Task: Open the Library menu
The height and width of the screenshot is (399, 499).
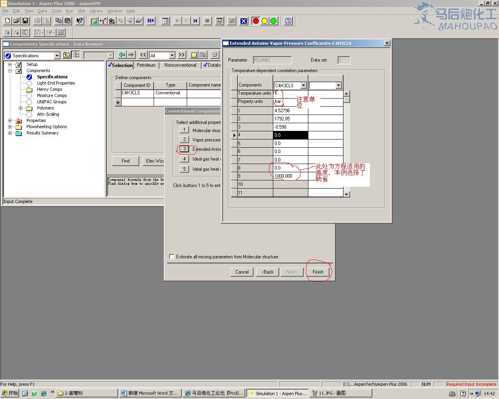Action: click(96, 11)
